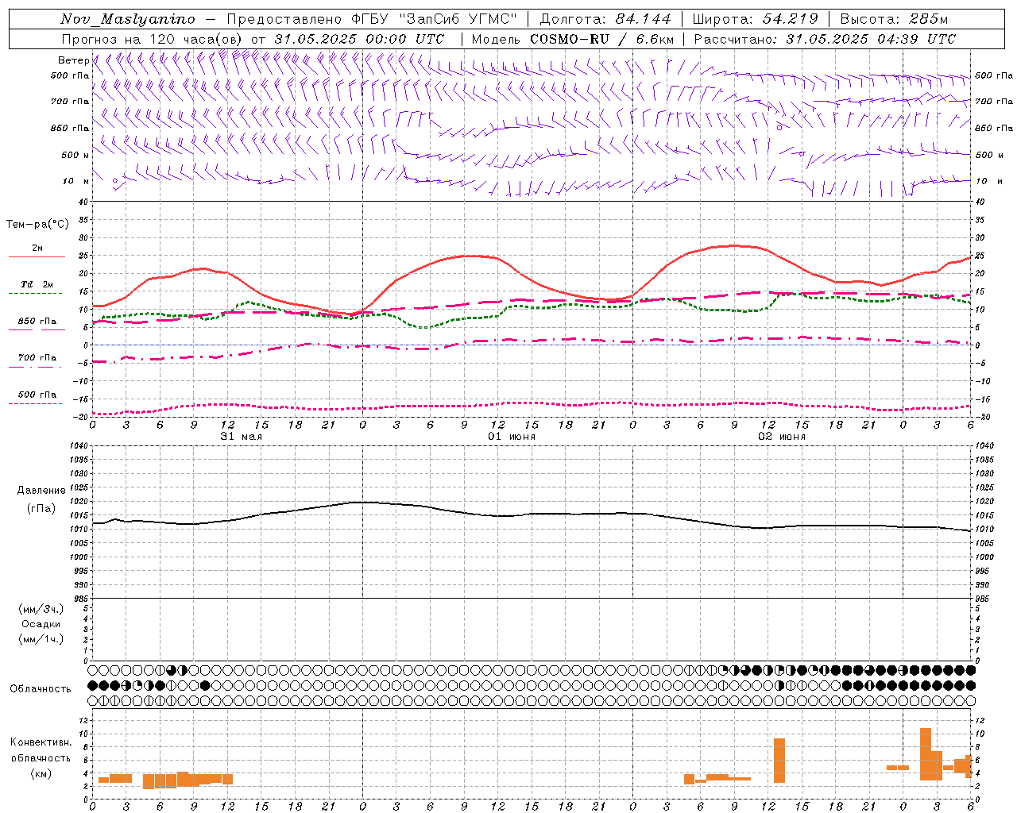
Task: Click the Тем-ра(°C) axis label
Action: click(37, 225)
